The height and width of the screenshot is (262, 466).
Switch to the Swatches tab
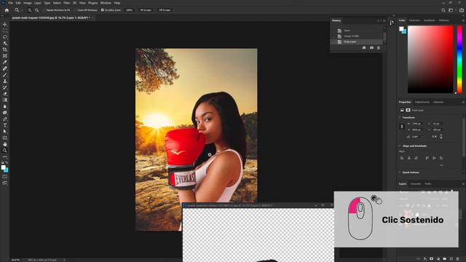(x=414, y=20)
